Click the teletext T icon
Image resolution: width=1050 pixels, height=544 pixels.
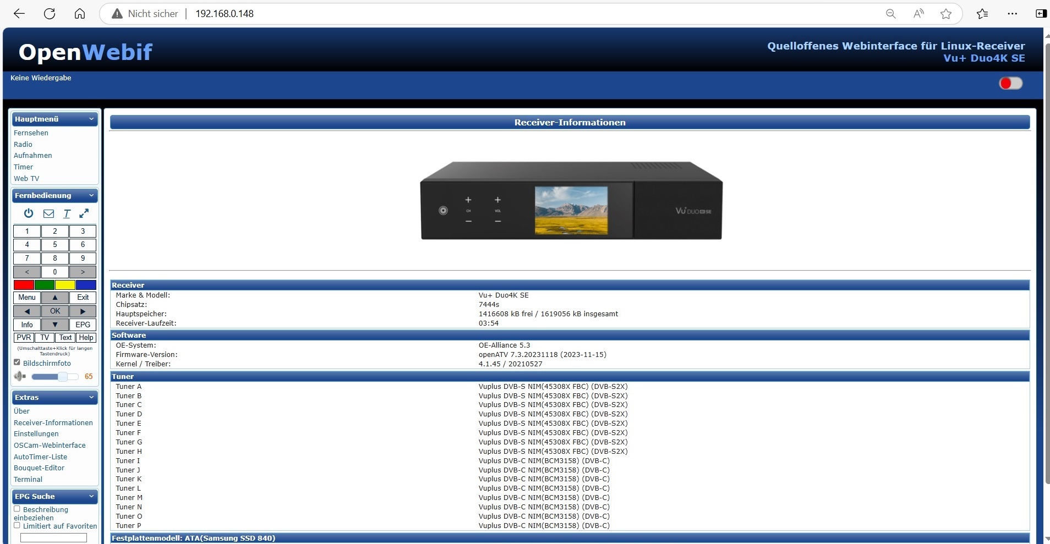[67, 213]
